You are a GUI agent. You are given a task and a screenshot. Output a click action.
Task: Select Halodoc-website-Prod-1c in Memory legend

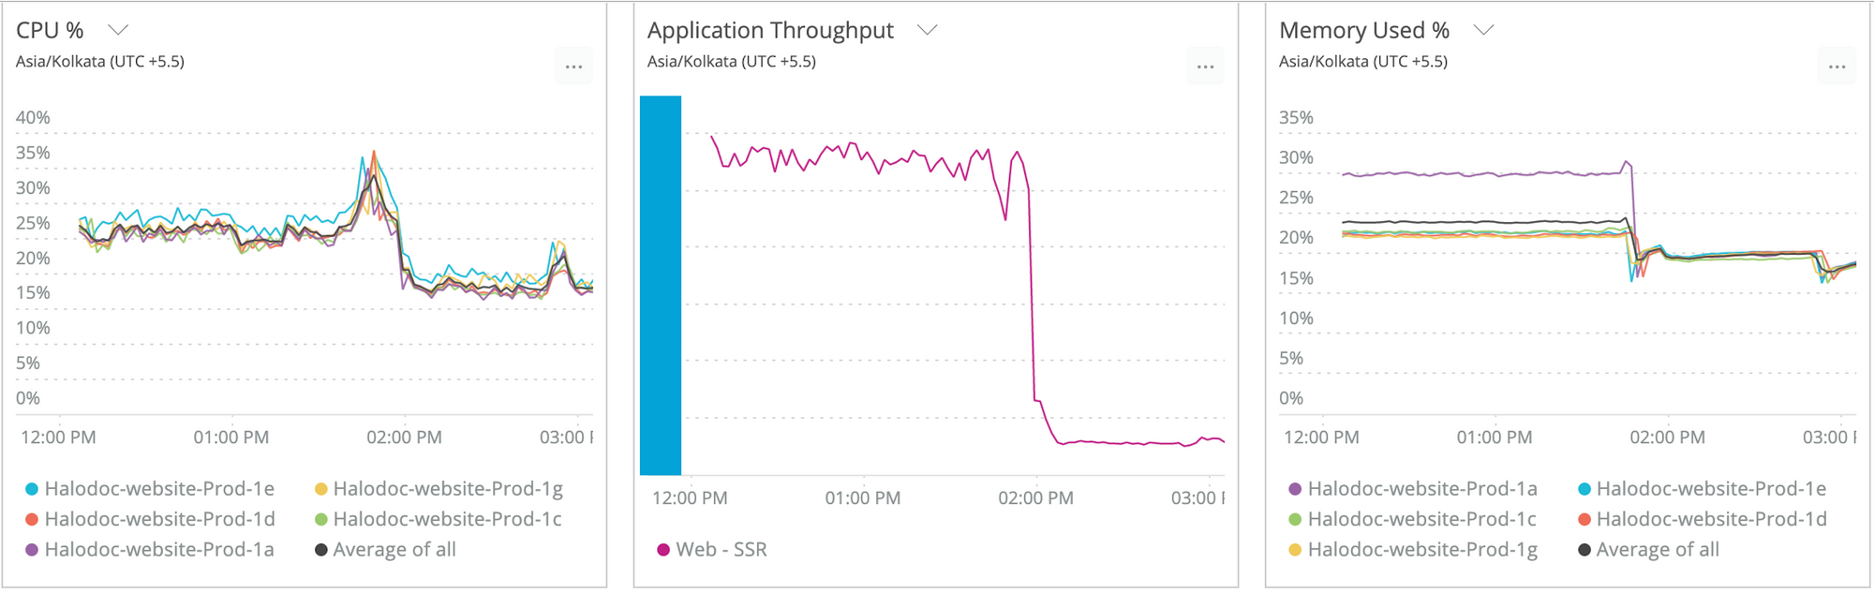pyautogui.click(x=1413, y=519)
